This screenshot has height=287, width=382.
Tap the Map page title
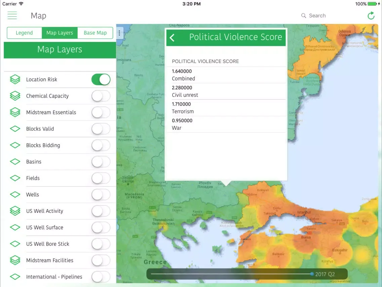[x=38, y=15]
